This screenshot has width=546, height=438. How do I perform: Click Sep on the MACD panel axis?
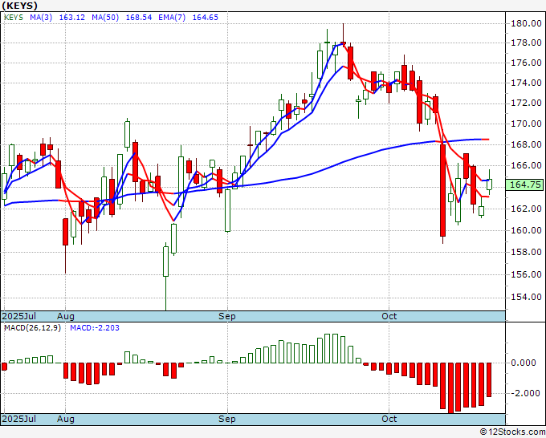(227, 419)
